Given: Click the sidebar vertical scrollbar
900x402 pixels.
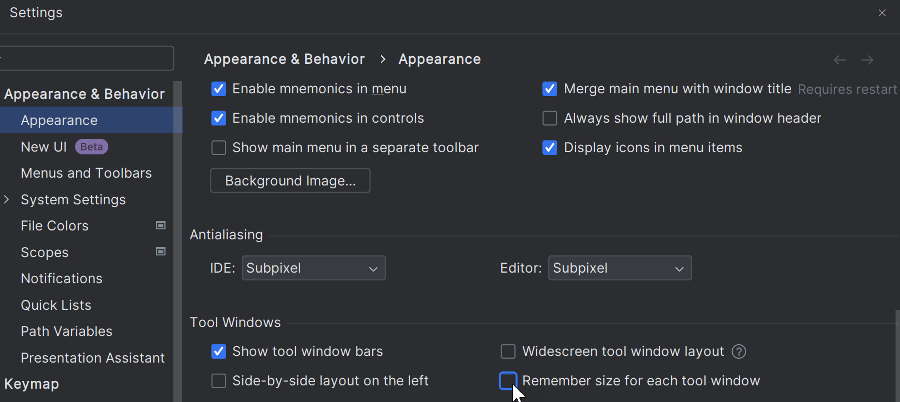Looking at the screenshot, I should coord(178,239).
